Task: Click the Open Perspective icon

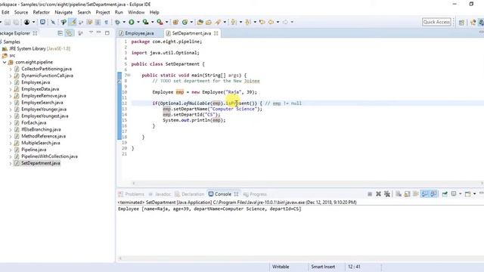Action: point(461,22)
